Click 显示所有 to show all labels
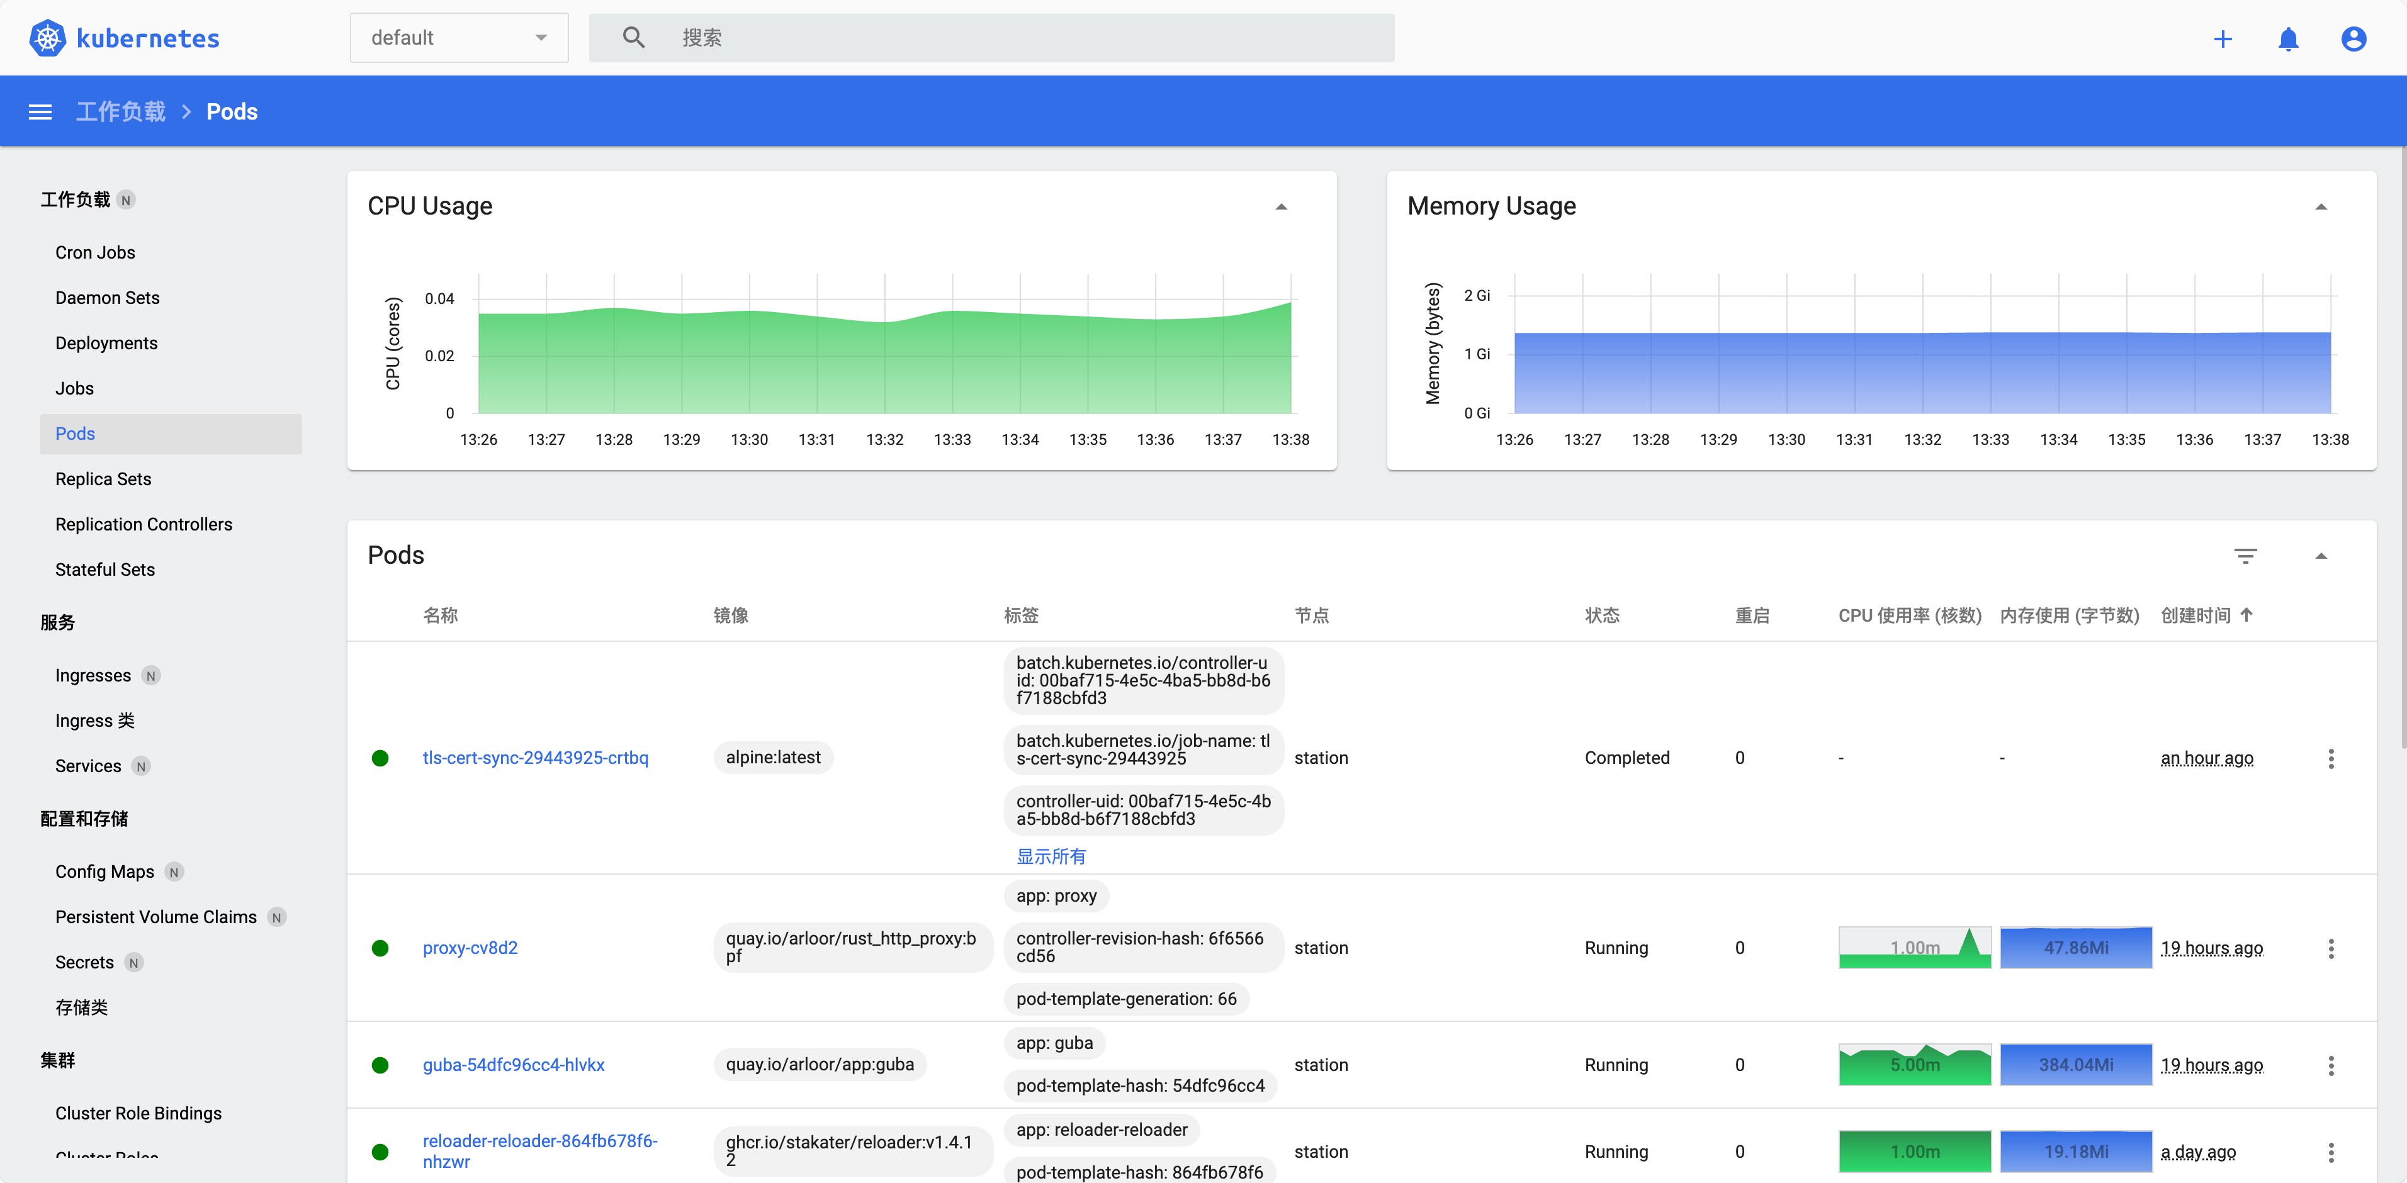Image resolution: width=2407 pixels, height=1183 pixels. click(x=1051, y=856)
